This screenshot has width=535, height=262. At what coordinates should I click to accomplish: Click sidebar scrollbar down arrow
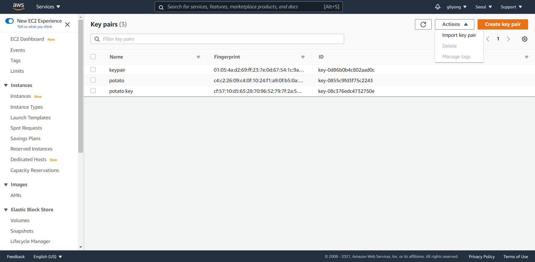coord(81,247)
